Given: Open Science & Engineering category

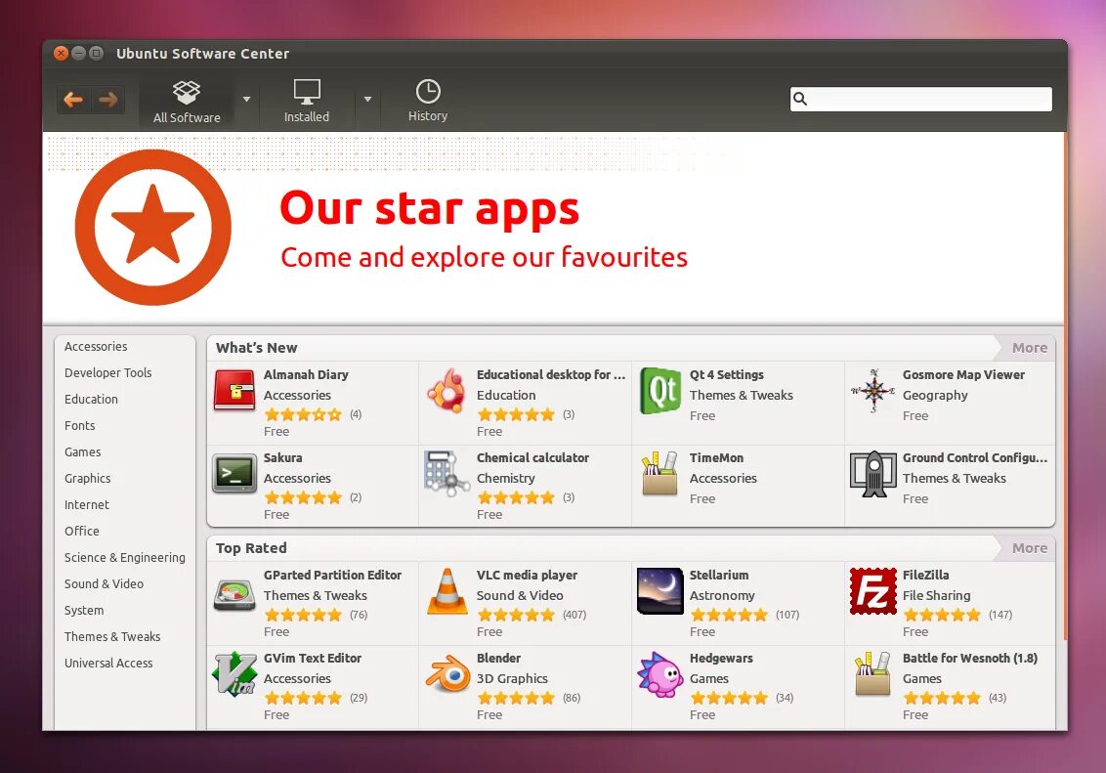Looking at the screenshot, I should 125,557.
